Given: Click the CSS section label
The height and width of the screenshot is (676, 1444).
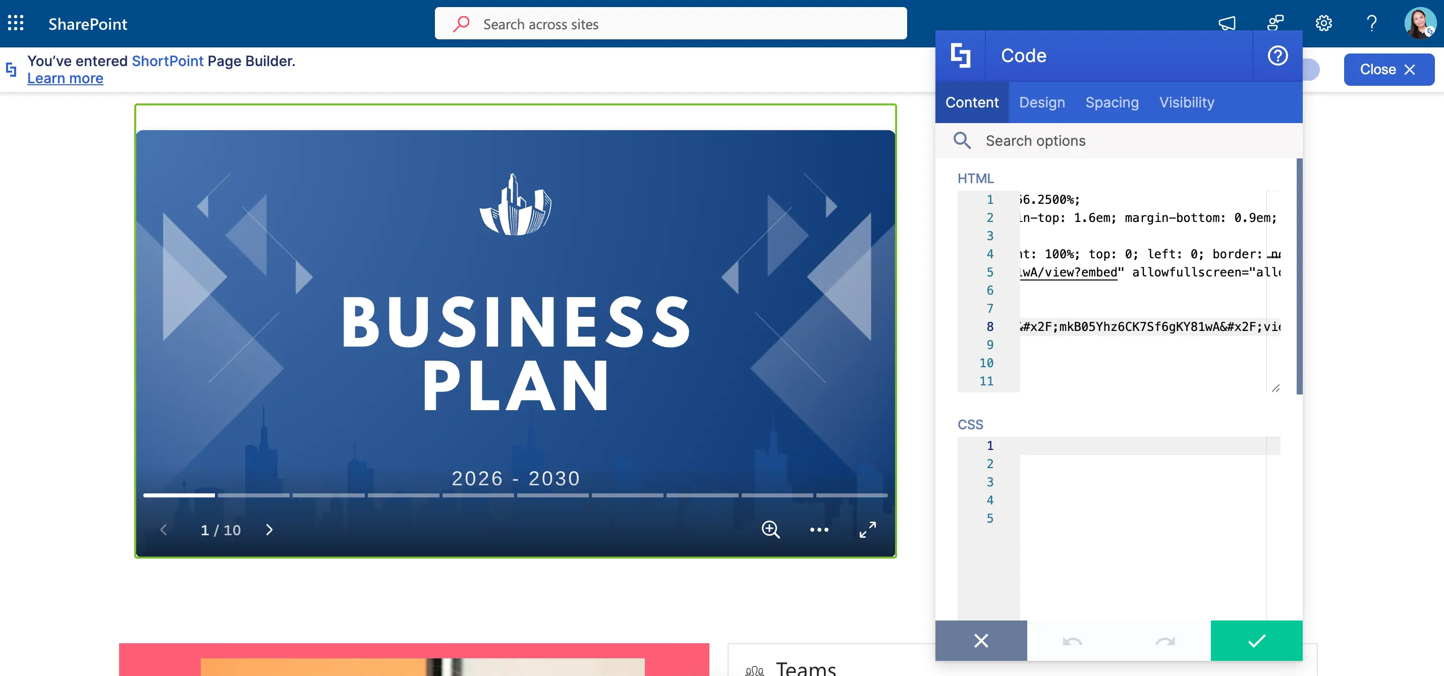Looking at the screenshot, I should pyautogui.click(x=970, y=424).
